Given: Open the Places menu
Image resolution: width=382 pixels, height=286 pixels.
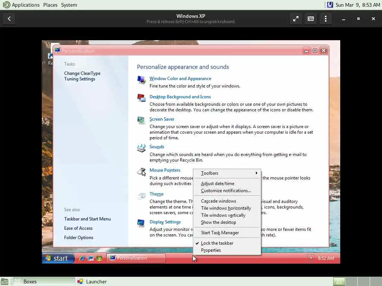Looking at the screenshot, I should (x=50, y=5).
